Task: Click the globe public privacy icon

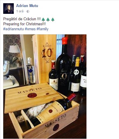Action: coord(28,11)
